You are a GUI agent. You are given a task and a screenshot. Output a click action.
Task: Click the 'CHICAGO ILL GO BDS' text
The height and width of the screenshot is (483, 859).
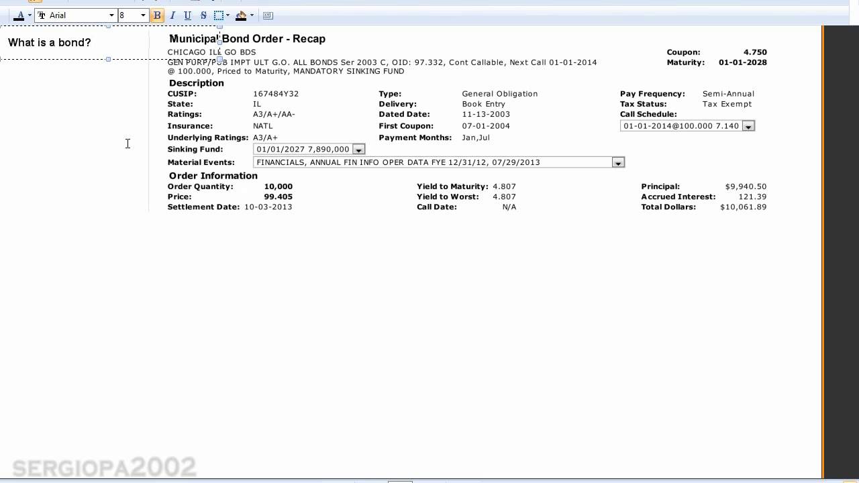[x=211, y=52]
